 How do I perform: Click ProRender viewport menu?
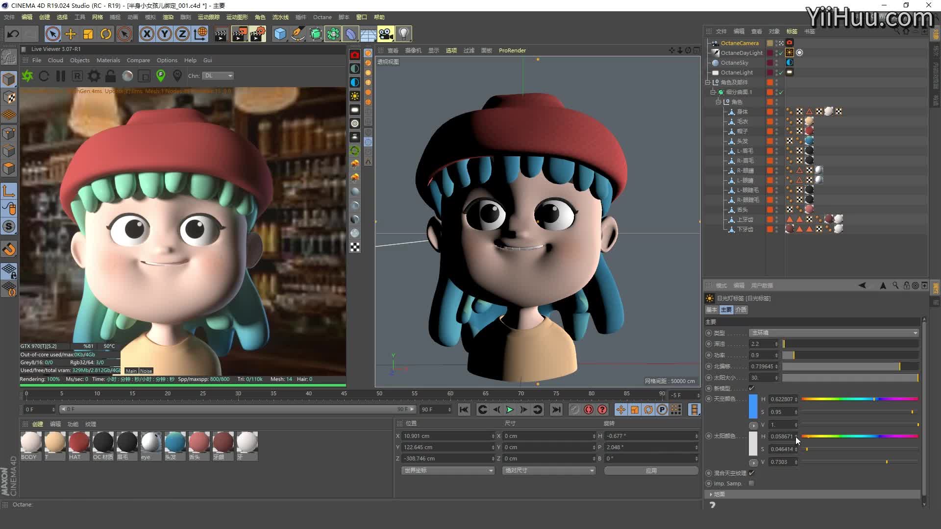[512, 50]
